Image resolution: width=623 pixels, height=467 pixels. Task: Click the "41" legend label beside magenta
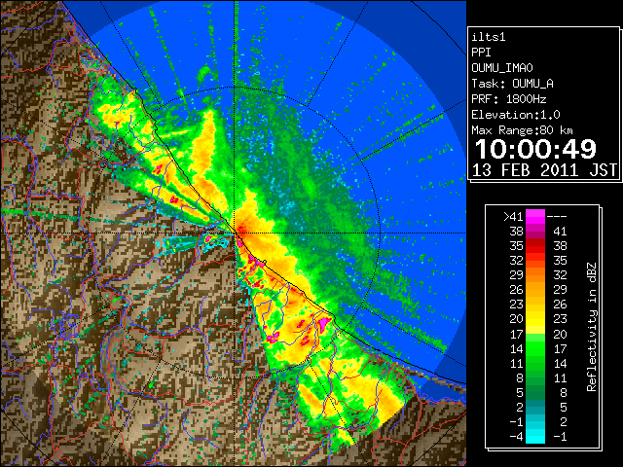coord(560,232)
